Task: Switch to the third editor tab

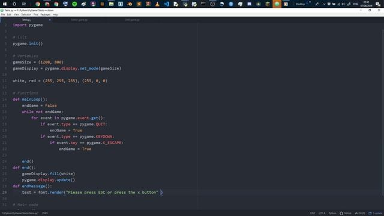Action: point(132,20)
